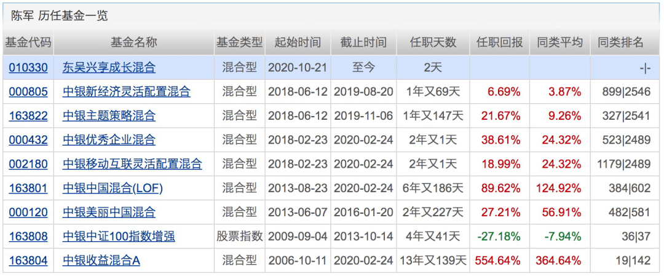The image size is (664, 277).
Task: Select the peer average 124.92%
Action: pyautogui.click(x=558, y=188)
